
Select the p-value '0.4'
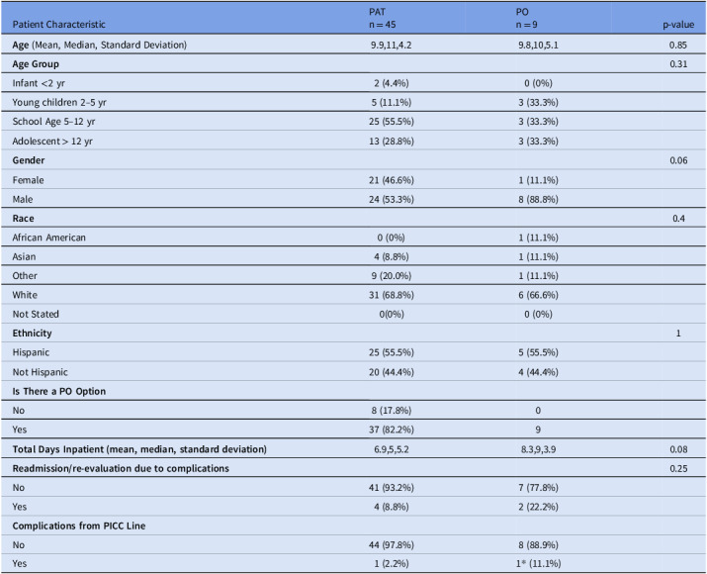pos(678,219)
